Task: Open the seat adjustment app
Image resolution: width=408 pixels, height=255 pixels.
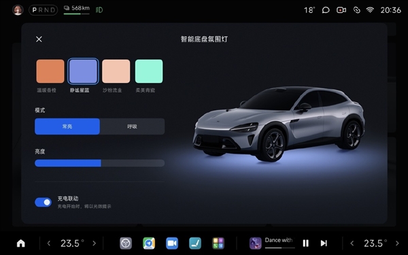Action: pyautogui.click(x=195, y=243)
